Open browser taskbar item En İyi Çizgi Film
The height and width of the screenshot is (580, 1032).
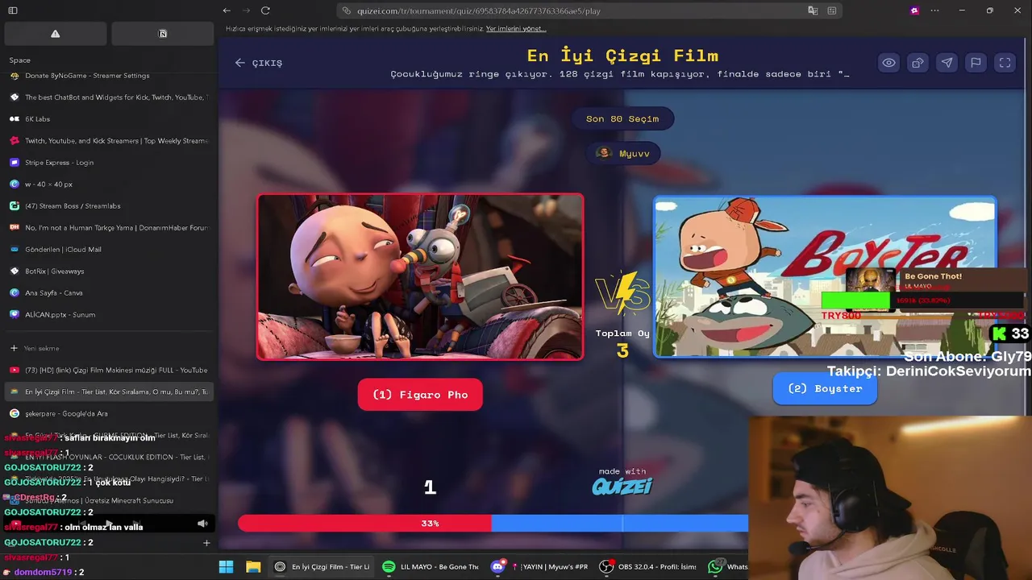tap(322, 567)
